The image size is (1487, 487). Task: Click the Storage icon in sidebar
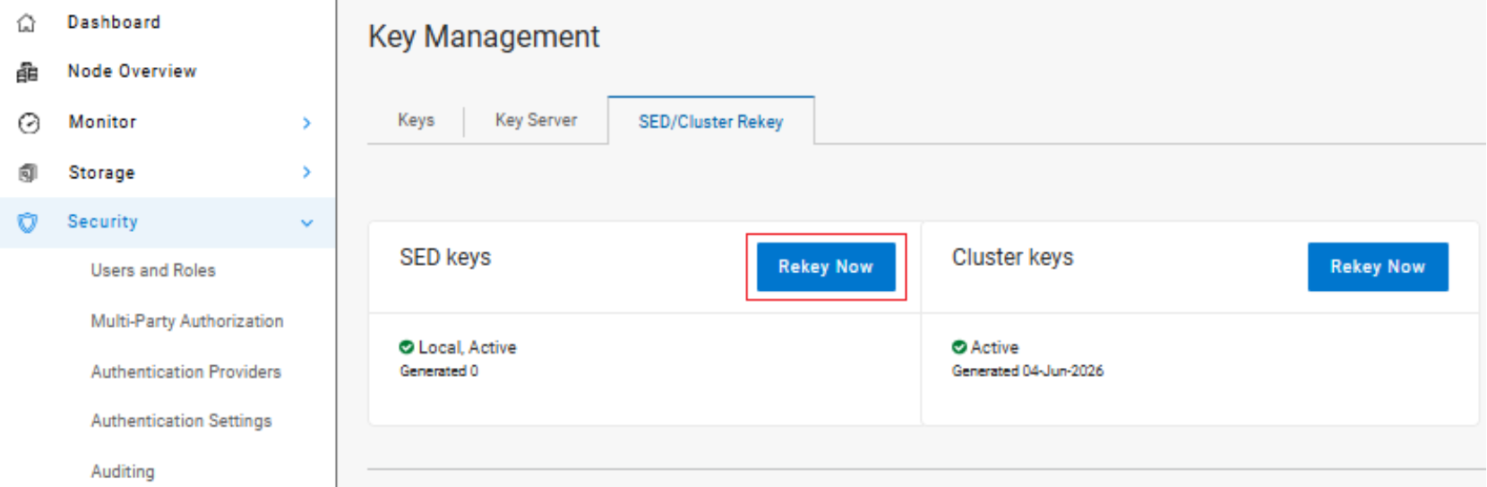coord(28,173)
